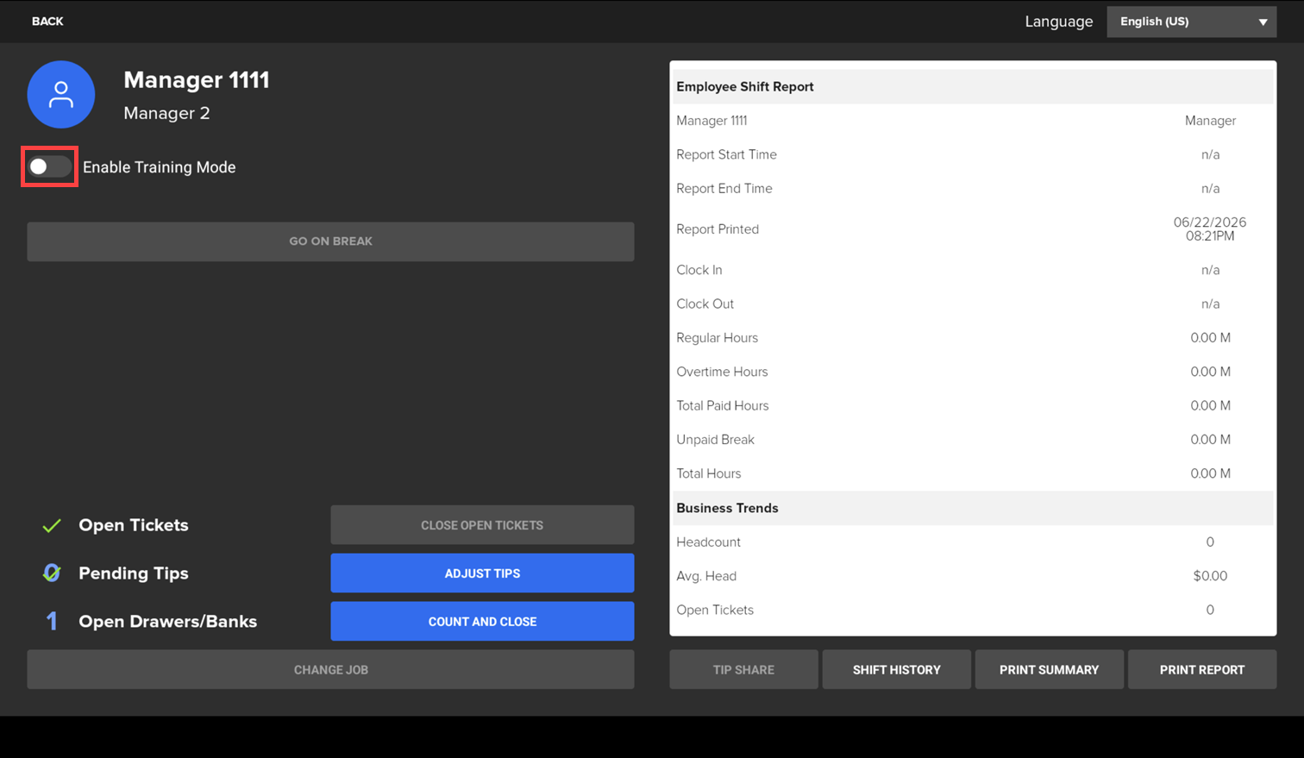Screen dimensions: 1304x758
Task: Click the Pending Tips label
Action: (x=134, y=573)
